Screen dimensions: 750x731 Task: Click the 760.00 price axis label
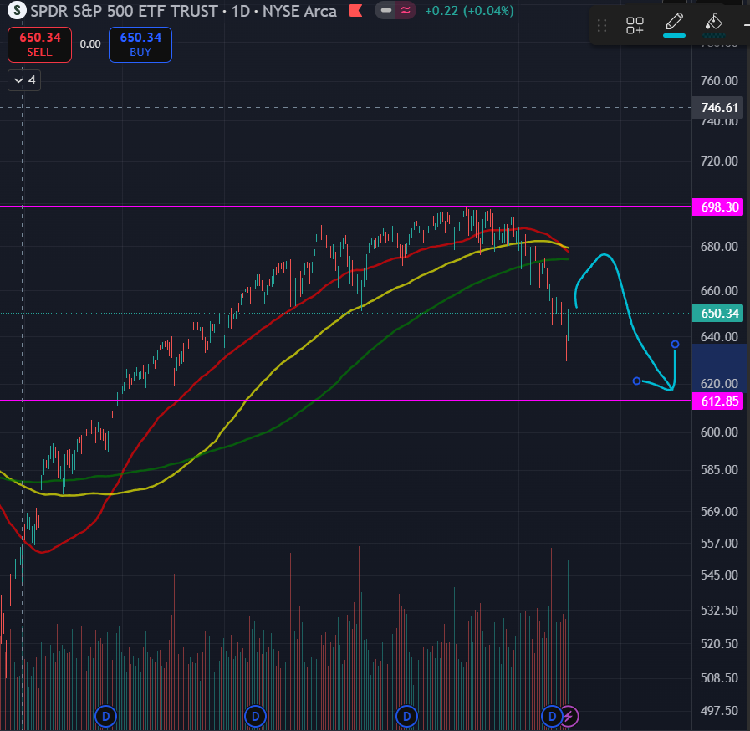(x=719, y=81)
